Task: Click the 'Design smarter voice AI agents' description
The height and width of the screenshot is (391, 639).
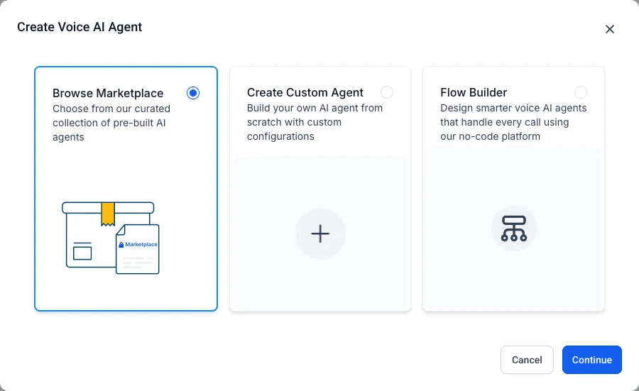Action: coord(513,122)
